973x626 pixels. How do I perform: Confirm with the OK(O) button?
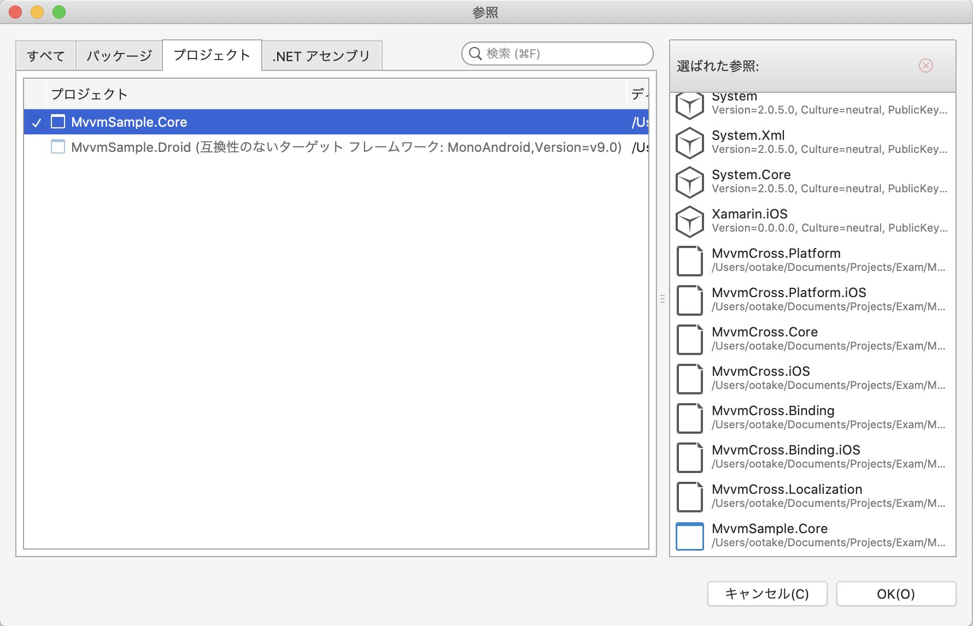(x=895, y=594)
